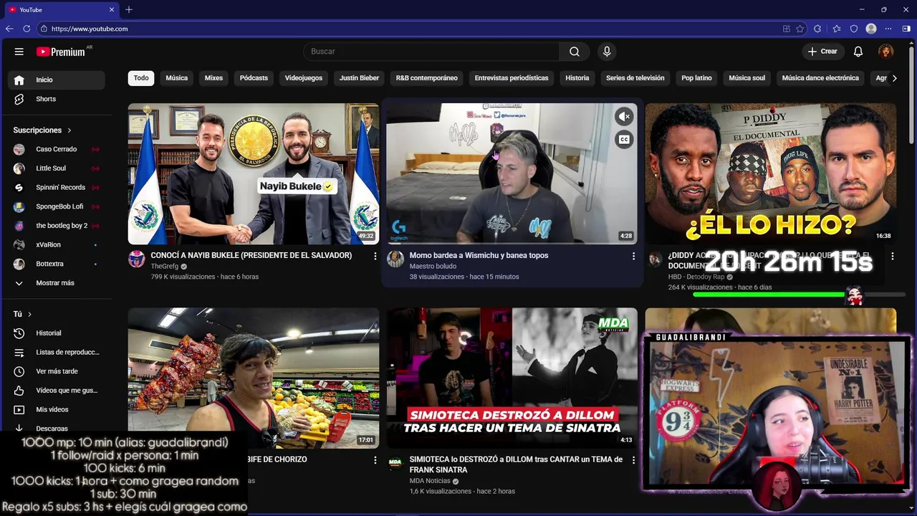Screen dimensions: 917x516
Task: Open Bottextra subscription channel
Action: tap(57, 264)
